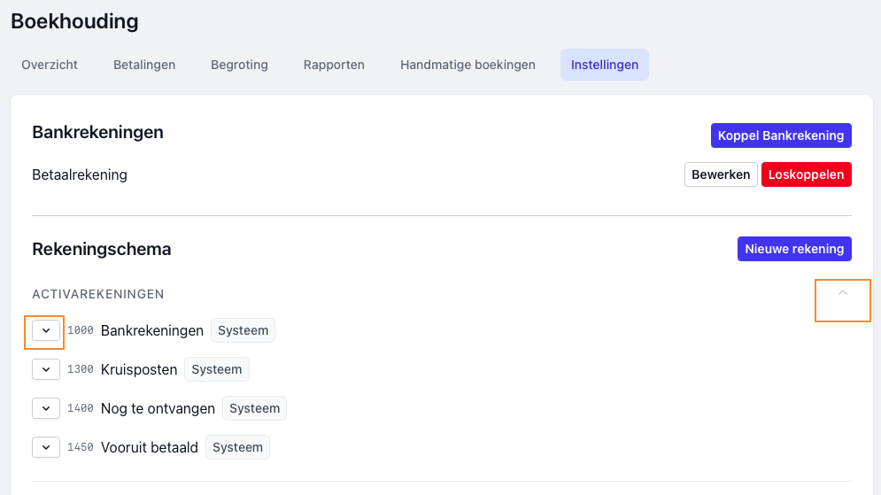Expand the 1000 Bankrekeningen account row
This screenshot has height=495, width=881.
[x=46, y=330]
